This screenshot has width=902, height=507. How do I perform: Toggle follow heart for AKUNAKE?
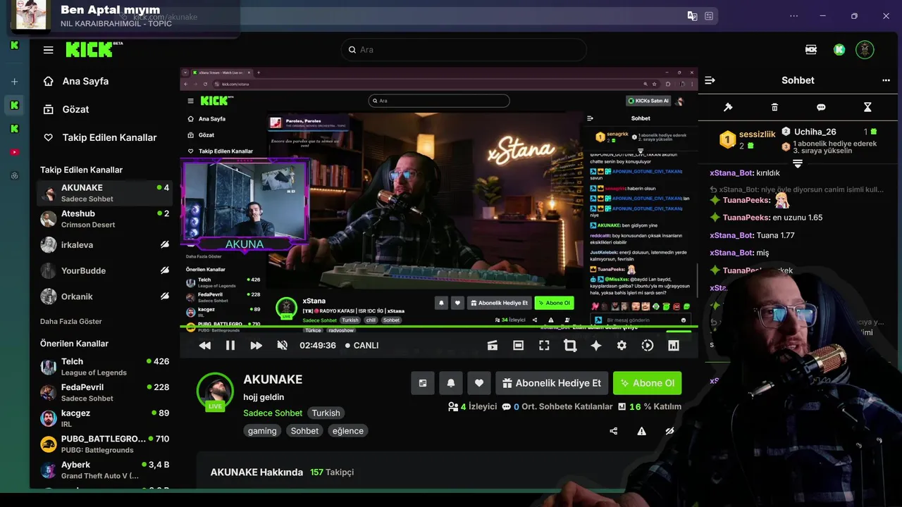click(479, 383)
